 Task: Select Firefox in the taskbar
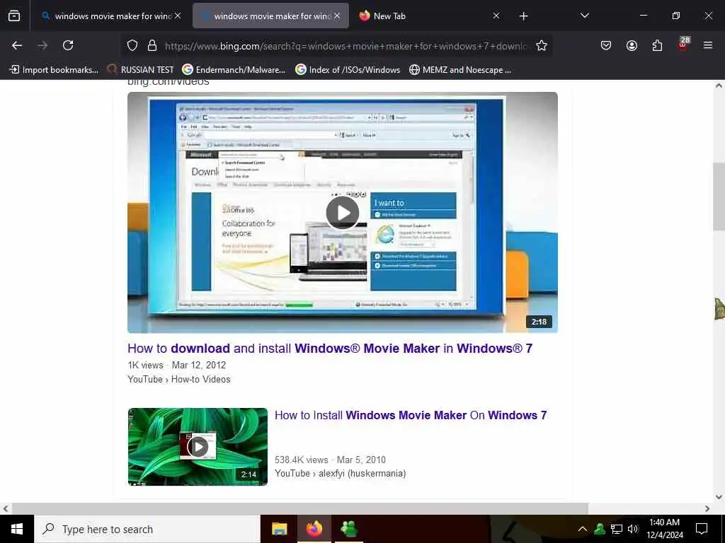point(314,529)
